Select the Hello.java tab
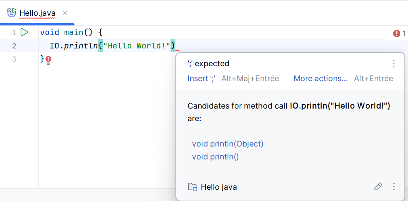The width and height of the screenshot is (408, 201). click(37, 13)
